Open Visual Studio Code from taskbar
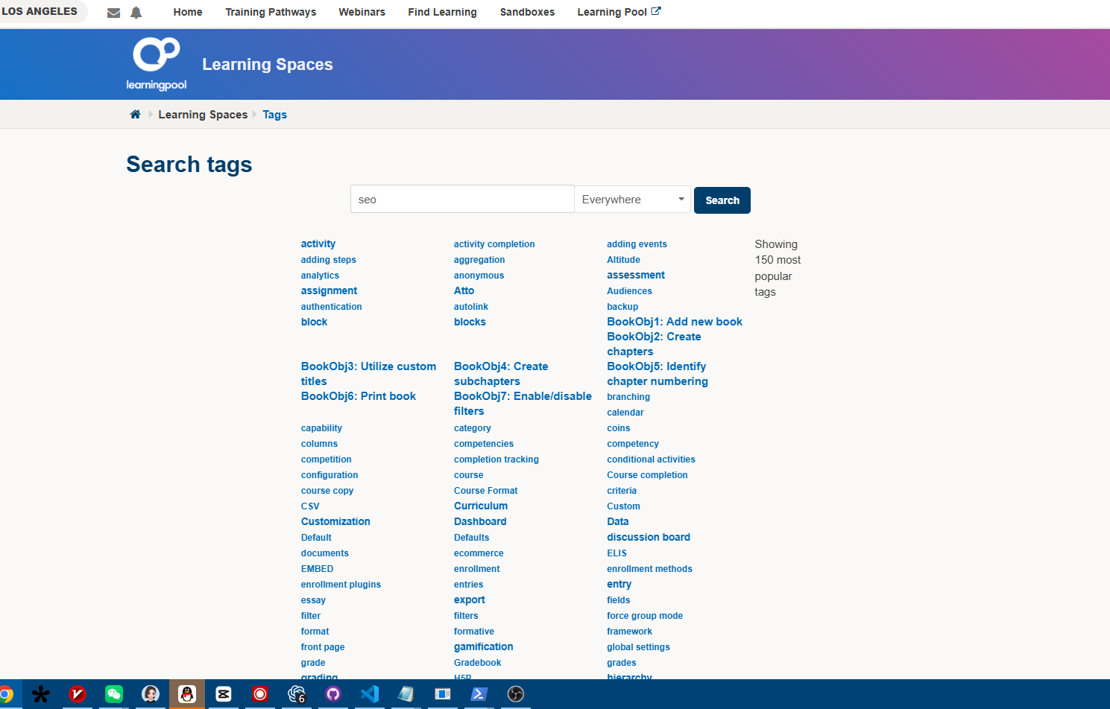 (x=370, y=694)
